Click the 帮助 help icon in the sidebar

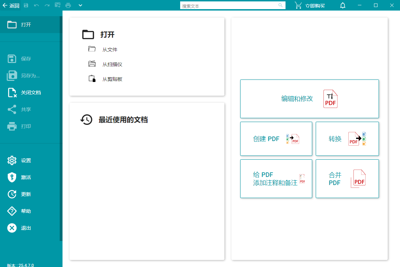12,211
